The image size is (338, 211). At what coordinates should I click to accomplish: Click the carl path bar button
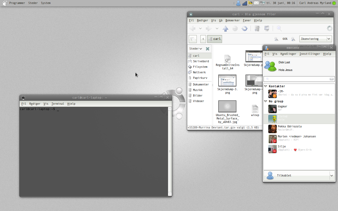pyautogui.click(x=214, y=39)
